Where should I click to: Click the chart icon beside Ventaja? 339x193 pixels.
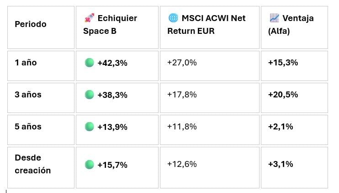(275, 18)
